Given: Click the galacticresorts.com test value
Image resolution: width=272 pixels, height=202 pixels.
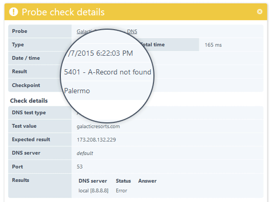Looking at the screenshot, I should coord(98,127).
